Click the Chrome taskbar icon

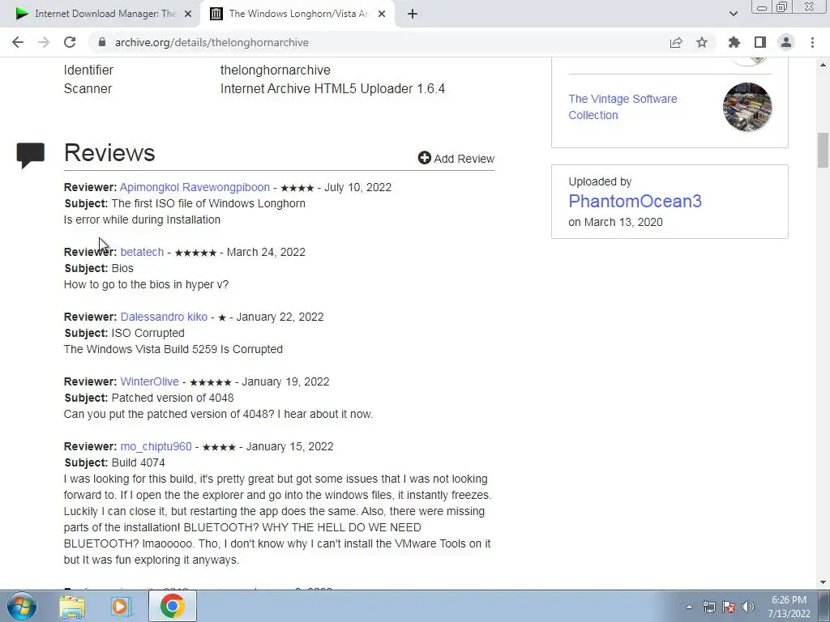click(173, 606)
